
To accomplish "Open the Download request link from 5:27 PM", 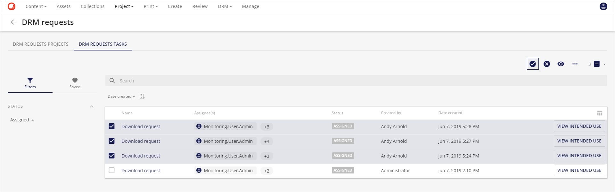I will [141, 141].
